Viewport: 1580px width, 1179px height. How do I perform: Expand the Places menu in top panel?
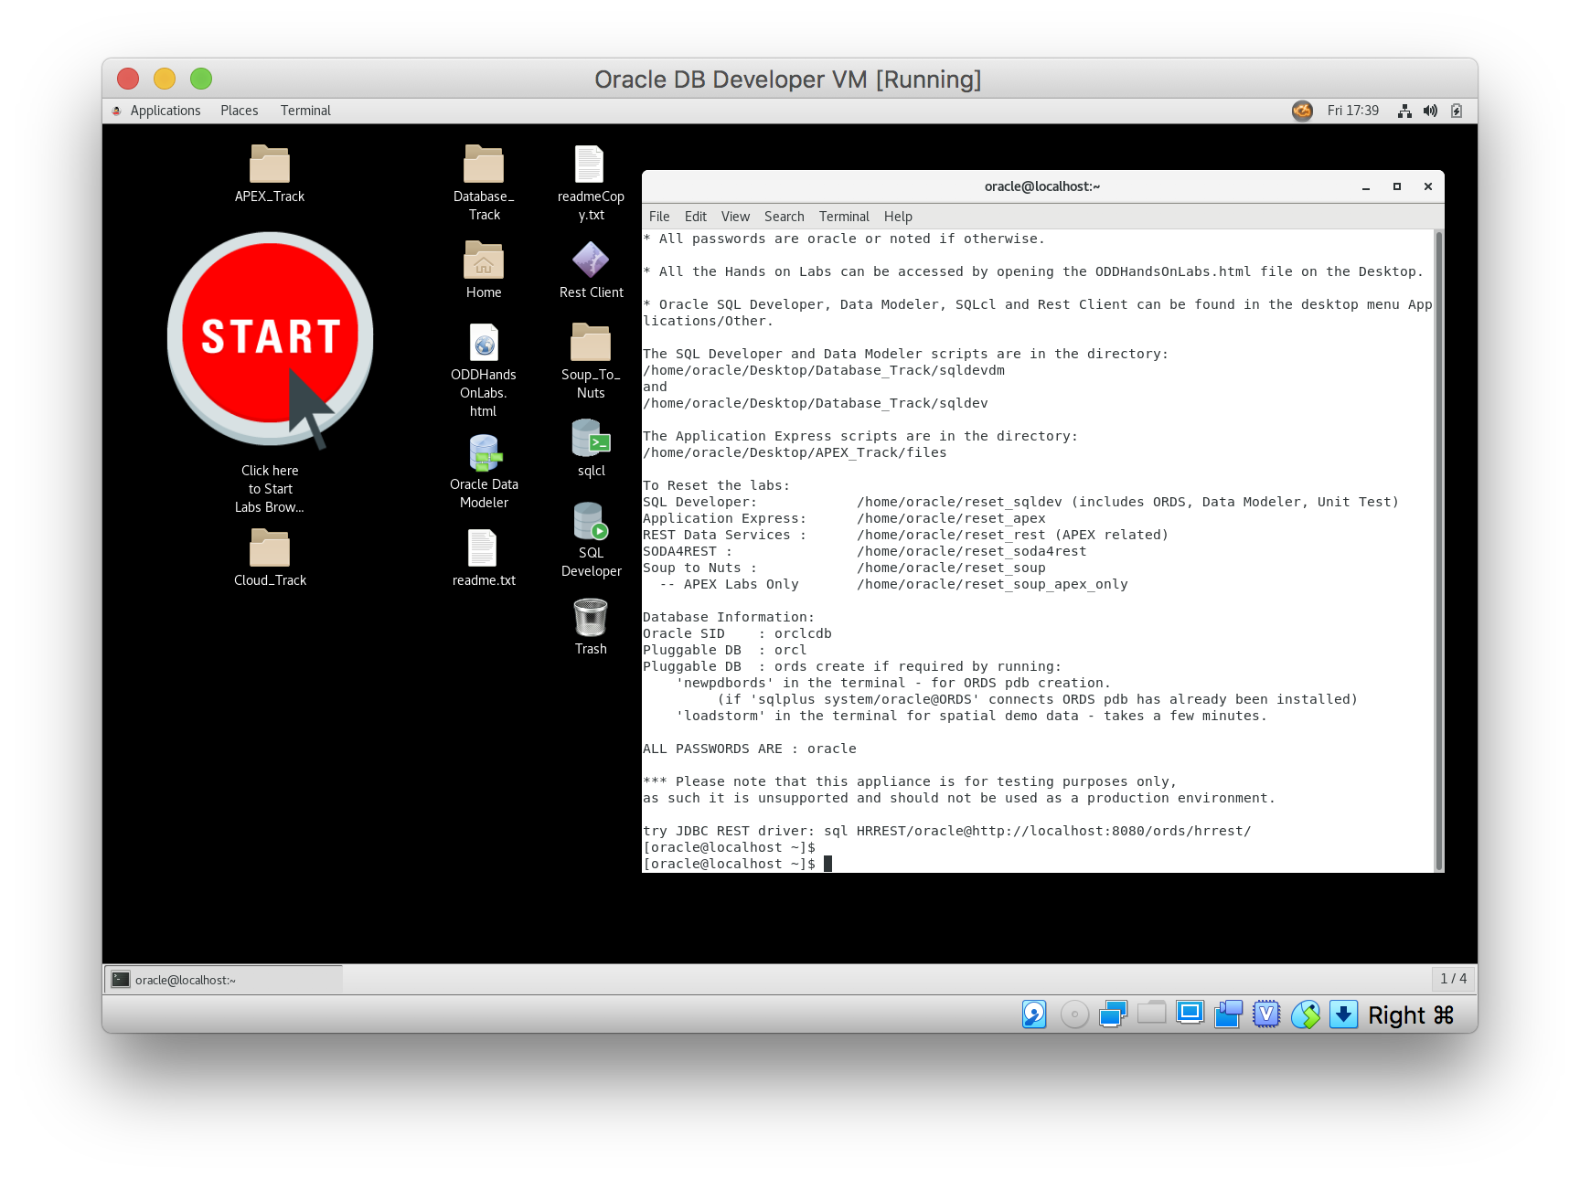click(240, 111)
